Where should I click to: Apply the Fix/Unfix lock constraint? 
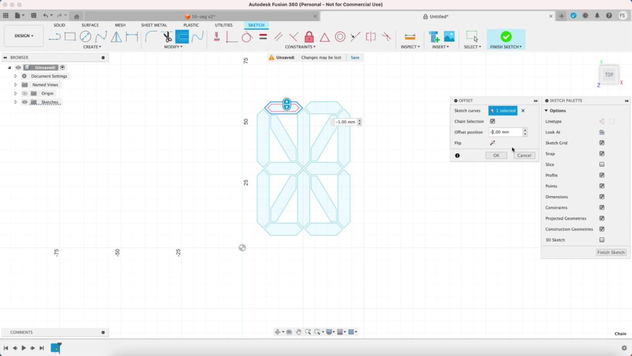[x=309, y=37]
